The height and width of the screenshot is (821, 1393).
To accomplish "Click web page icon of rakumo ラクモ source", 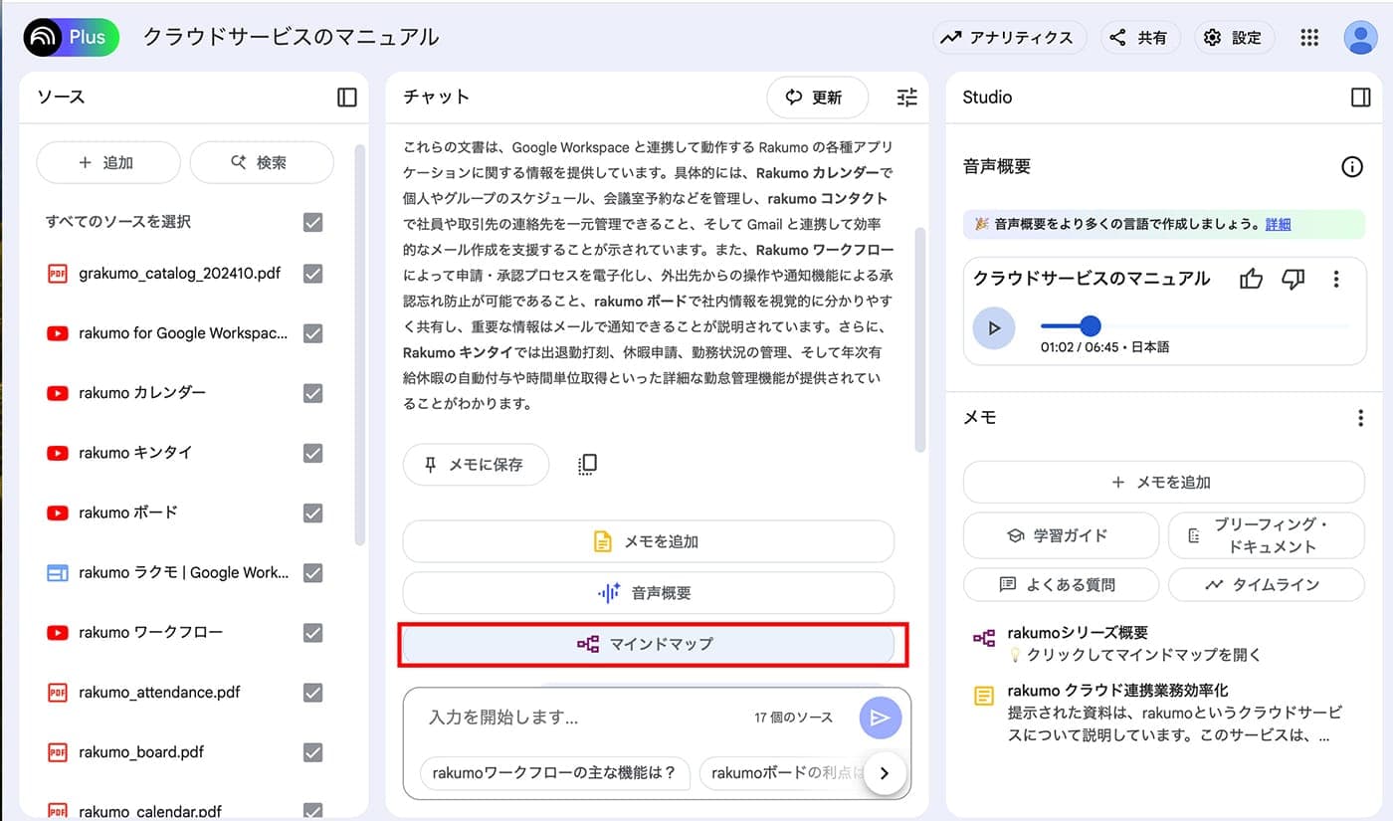I will pyautogui.click(x=58, y=572).
